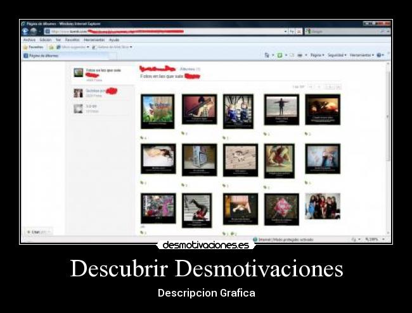412x313 pixels.
Task: Select the Página de álbumes tab
Action: pos(70,56)
